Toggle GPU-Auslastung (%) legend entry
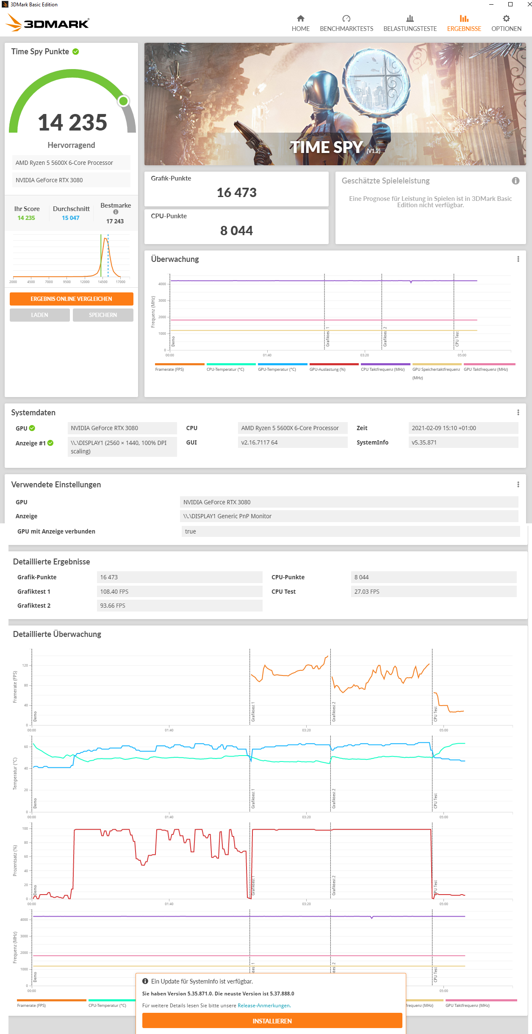 (334, 367)
